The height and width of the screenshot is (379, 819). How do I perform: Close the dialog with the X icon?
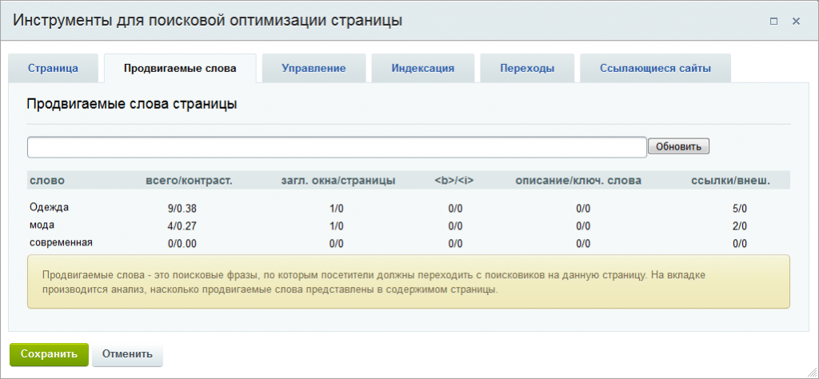point(796,21)
